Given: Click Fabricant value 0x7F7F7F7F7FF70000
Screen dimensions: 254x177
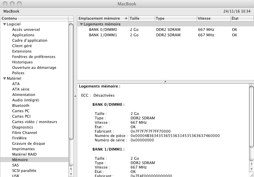Looking at the screenshot, I should pyautogui.click(x=150, y=131).
